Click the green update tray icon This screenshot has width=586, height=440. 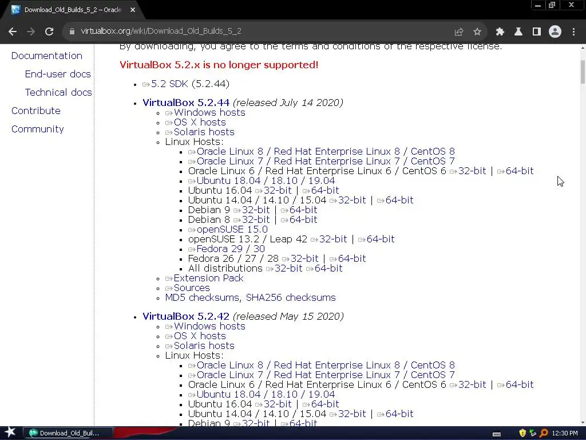533,433
